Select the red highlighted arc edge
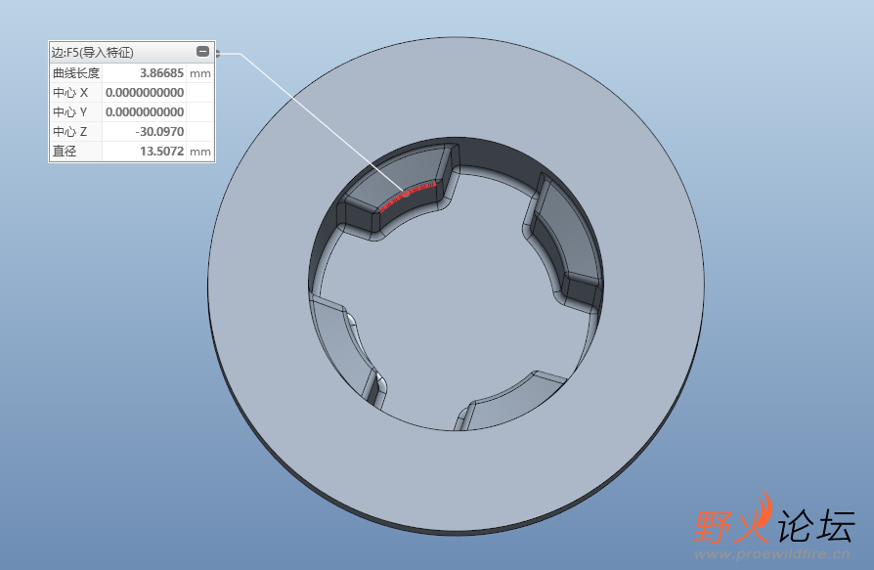The width and height of the screenshot is (874, 570). pyautogui.click(x=408, y=195)
